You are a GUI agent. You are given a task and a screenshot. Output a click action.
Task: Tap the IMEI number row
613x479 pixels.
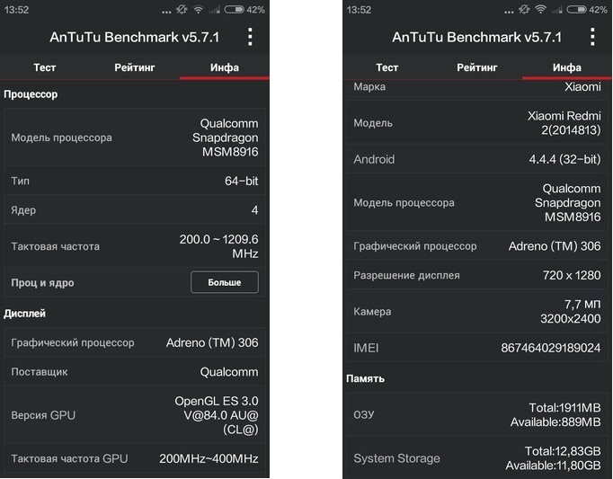[x=477, y=348]
